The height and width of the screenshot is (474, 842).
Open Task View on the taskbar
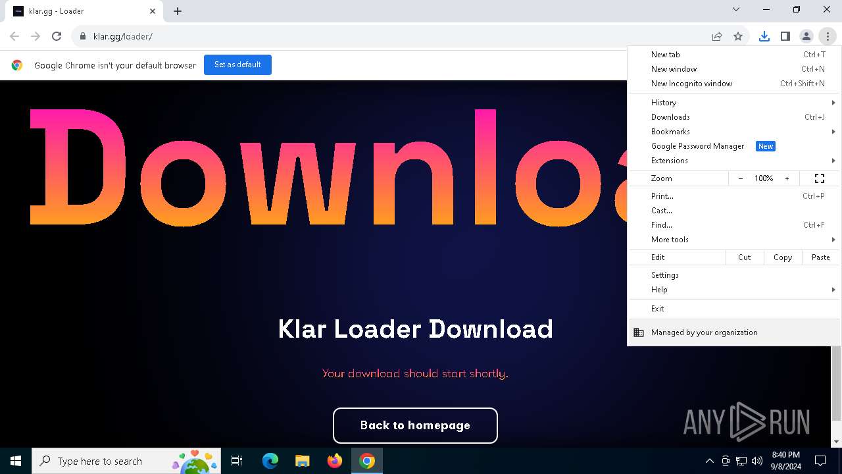(237, 461)
